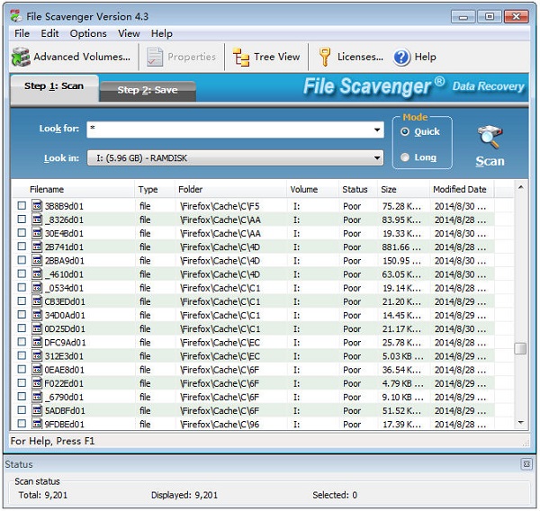This screenshot has width=540, height=511.
Task: Open the Options menu
Action: tap(88, 33)
